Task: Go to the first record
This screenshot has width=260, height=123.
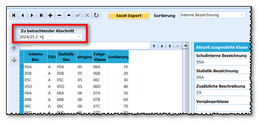Action: [14, 15]
